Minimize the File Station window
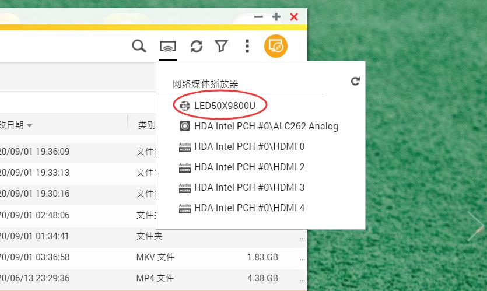This screenshot has height=291, width=487. point(258,17)
